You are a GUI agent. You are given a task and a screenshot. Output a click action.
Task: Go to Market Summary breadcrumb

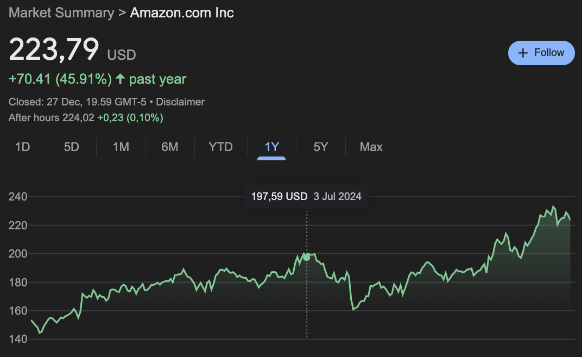pos(61,12)
